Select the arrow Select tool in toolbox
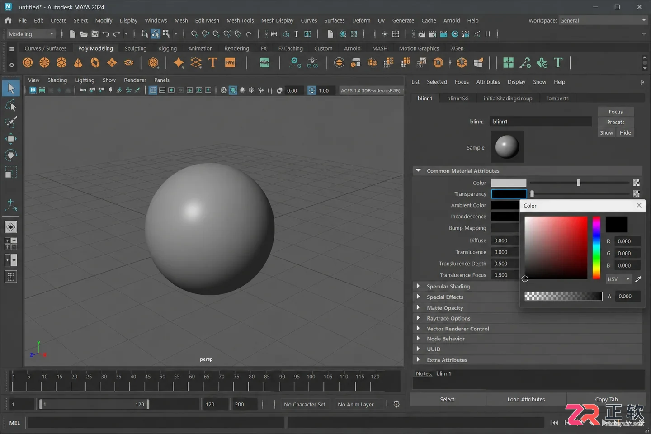Image resolution: width=651 pixels, height=434 pixels. click(x=11, y=88)
